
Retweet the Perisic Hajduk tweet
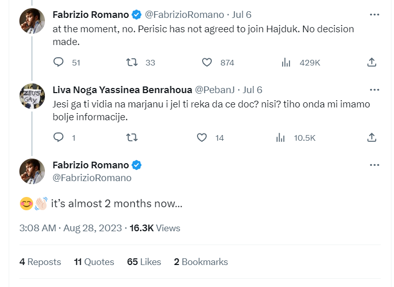(x=132, y=62)
